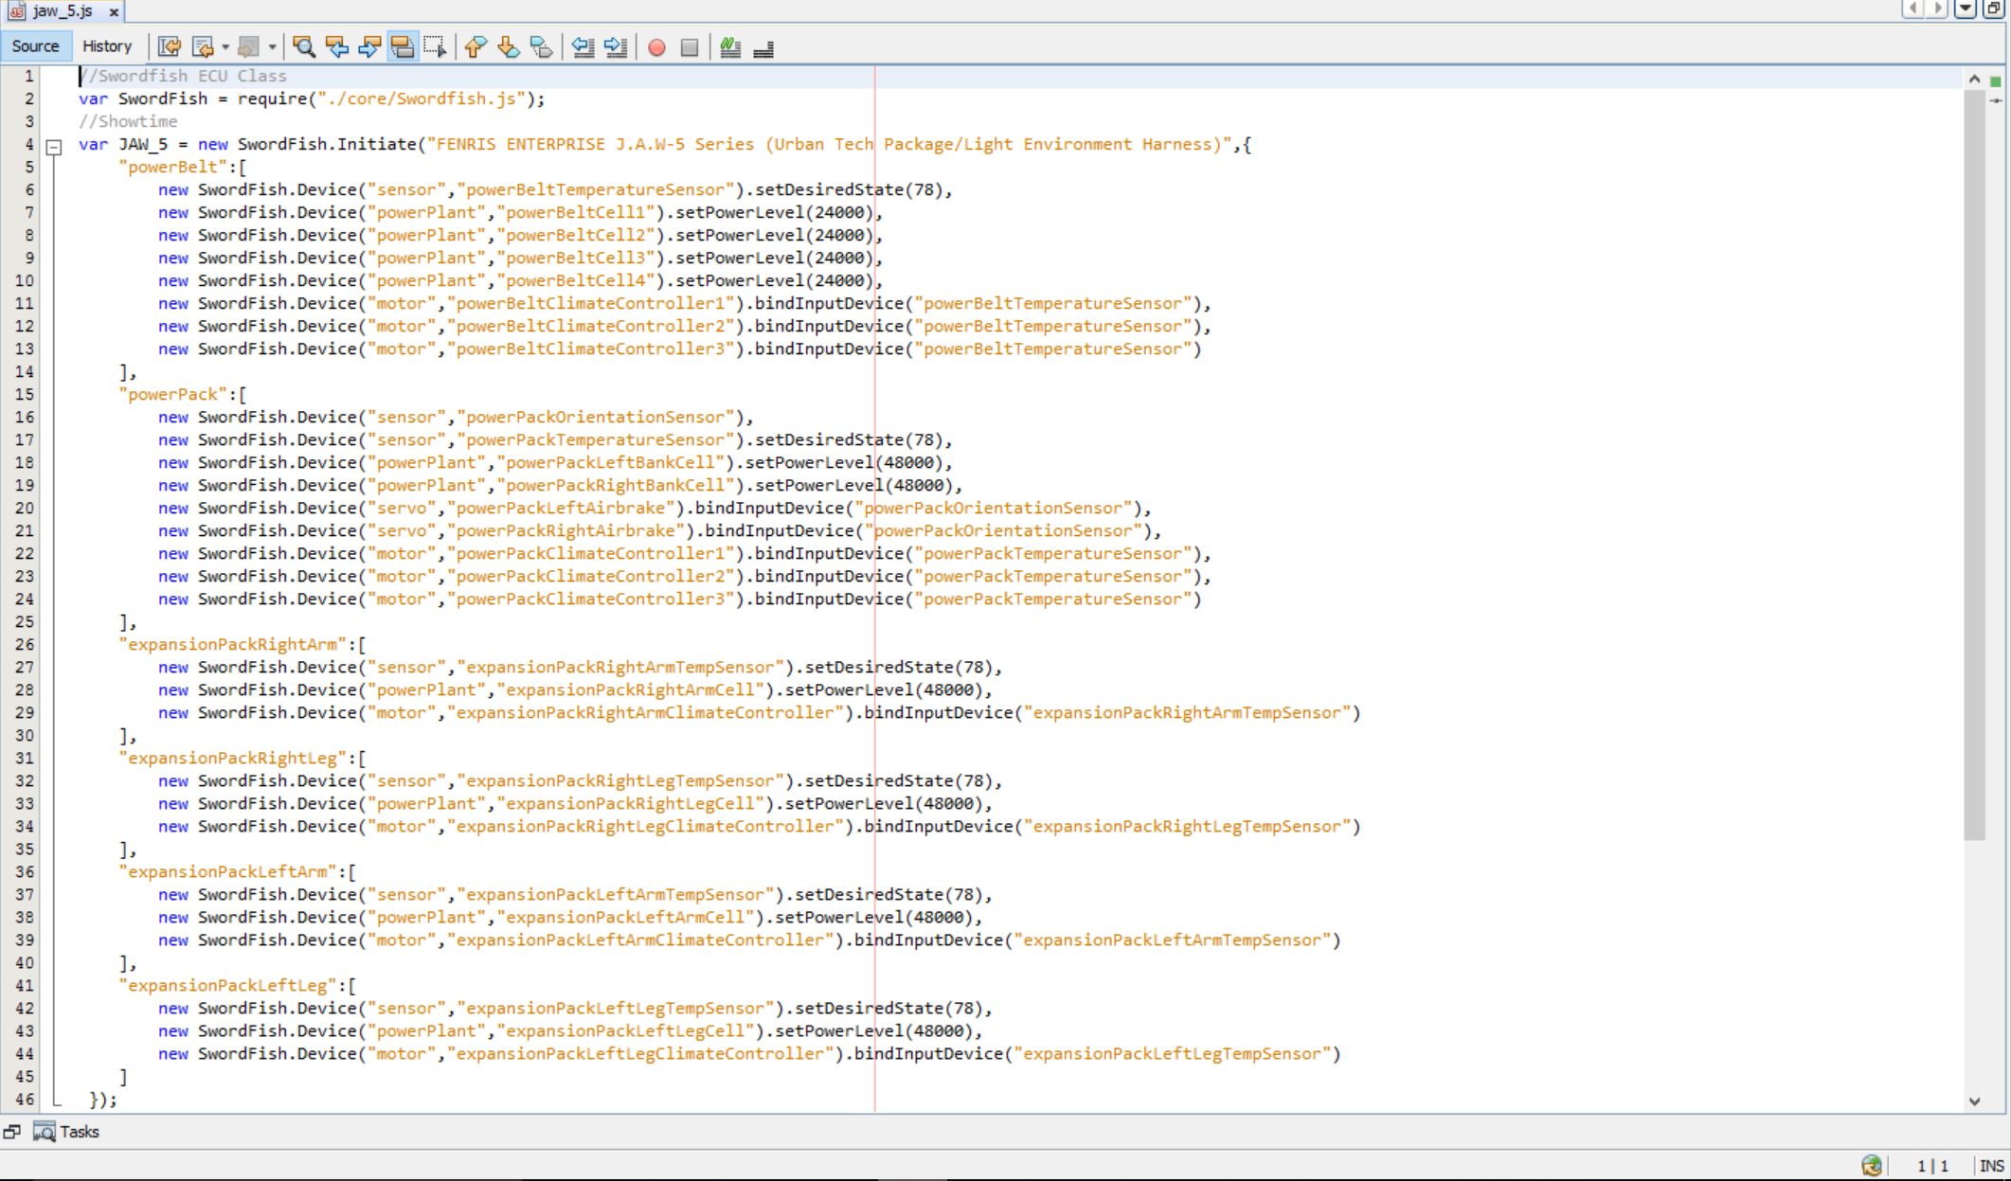Go to the next bookmark
2011x1181 pixels.
509,46
